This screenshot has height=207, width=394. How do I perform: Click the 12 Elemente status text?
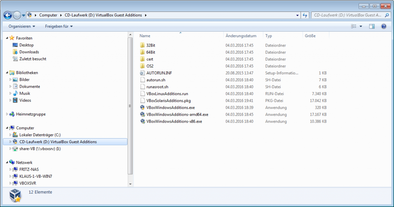[x=40, y=192]
